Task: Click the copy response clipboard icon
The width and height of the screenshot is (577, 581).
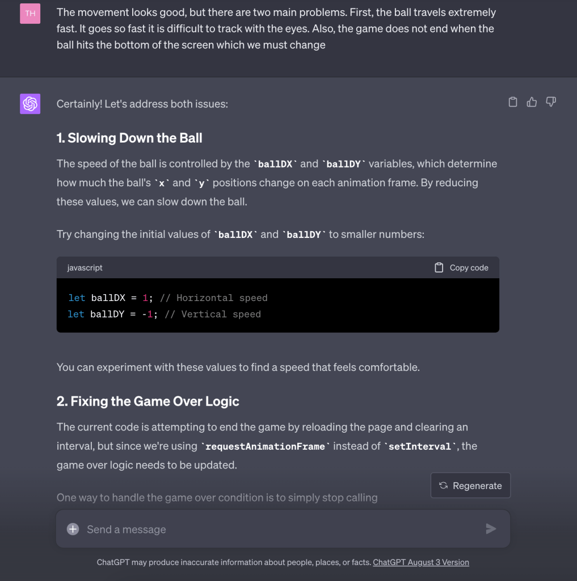Action: click(513, 102)
